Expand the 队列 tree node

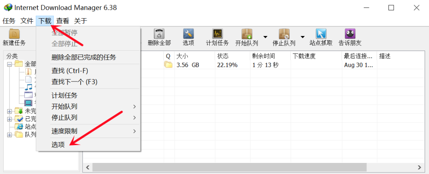(x=10, y=134)
